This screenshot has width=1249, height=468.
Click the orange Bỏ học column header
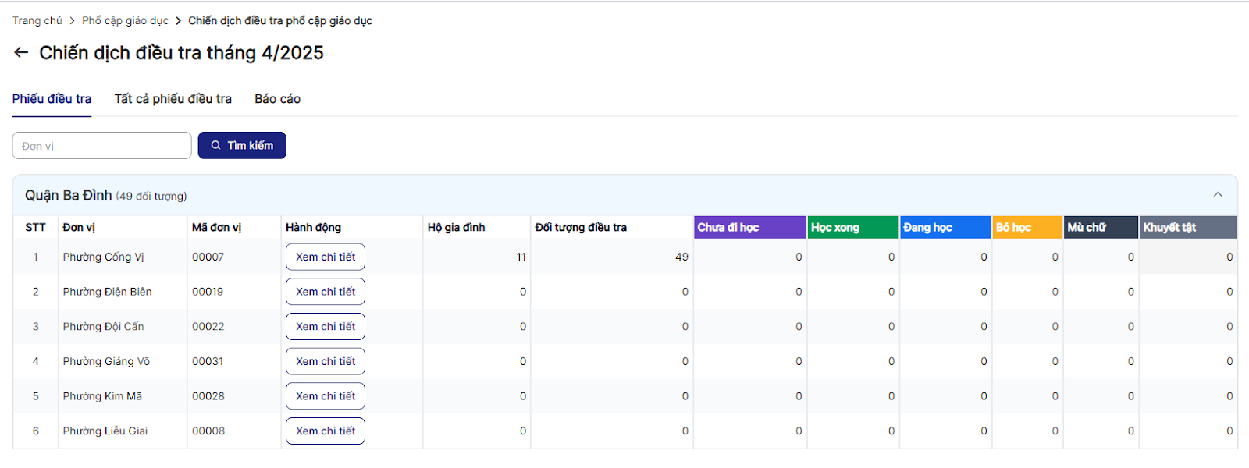tap(1027, 228)
